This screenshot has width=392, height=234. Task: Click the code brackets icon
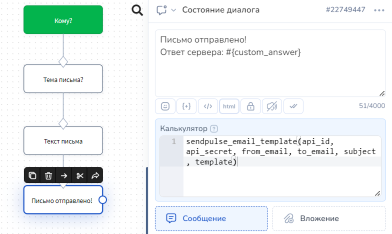tap(208, 106)
